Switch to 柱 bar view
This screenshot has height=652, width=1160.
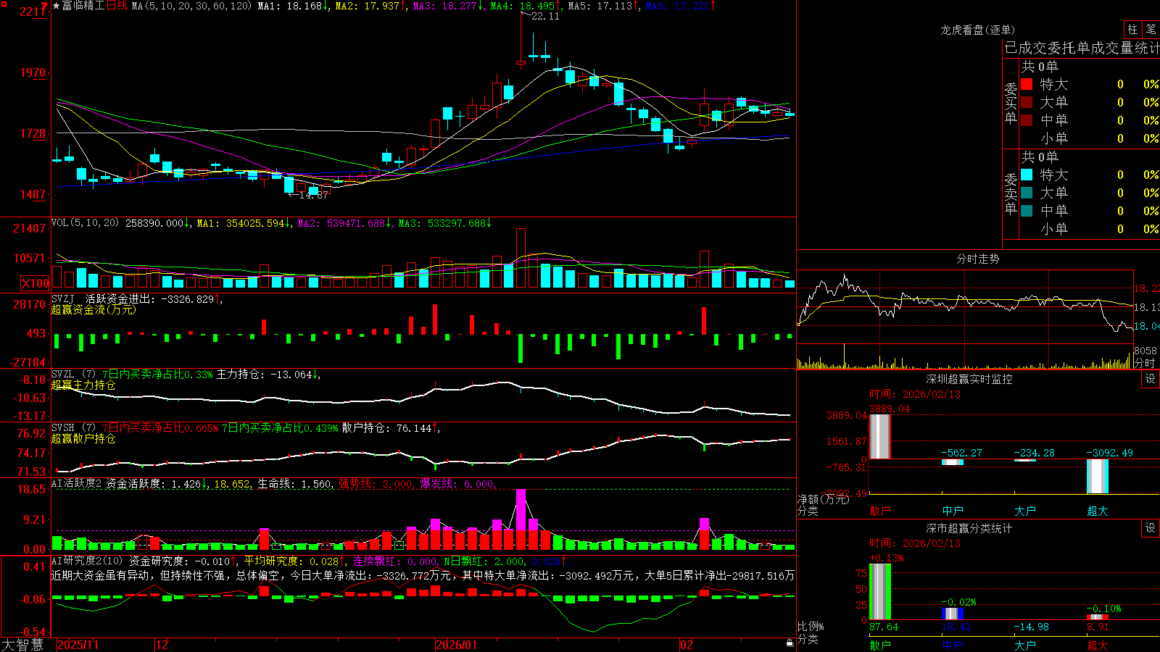1132,29
